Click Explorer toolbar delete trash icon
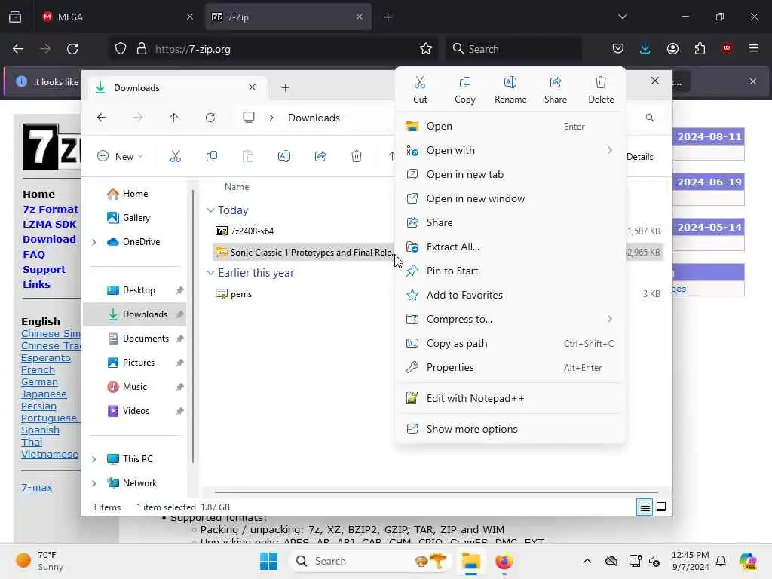 pos(357,157)
